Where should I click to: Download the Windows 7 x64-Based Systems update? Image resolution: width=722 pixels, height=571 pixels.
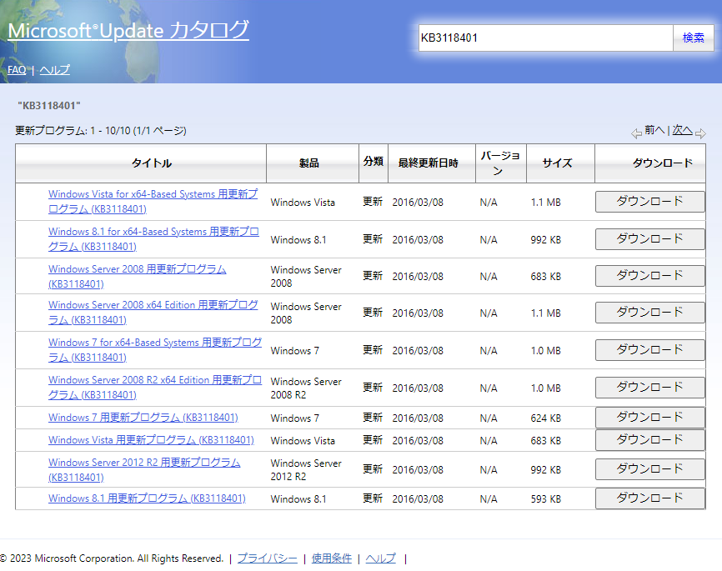click(649, 350)
